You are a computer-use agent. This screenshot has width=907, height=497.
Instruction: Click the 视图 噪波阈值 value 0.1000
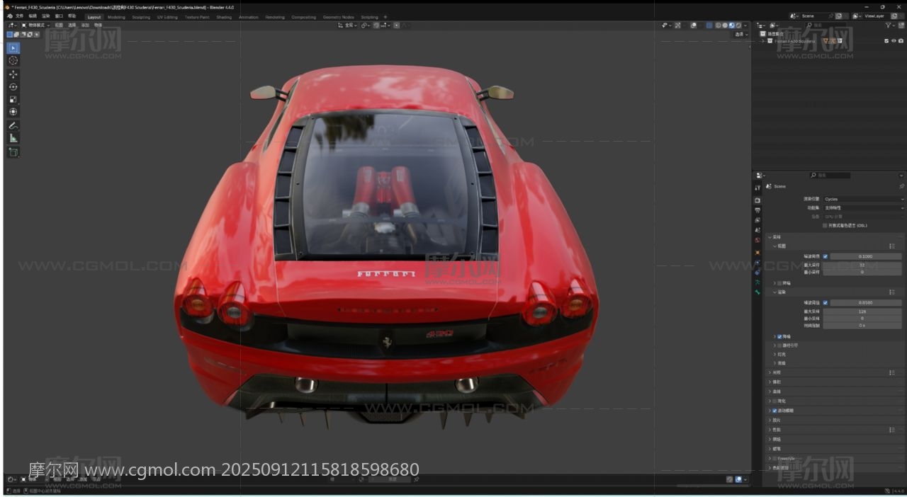click(x=866, y=256)
